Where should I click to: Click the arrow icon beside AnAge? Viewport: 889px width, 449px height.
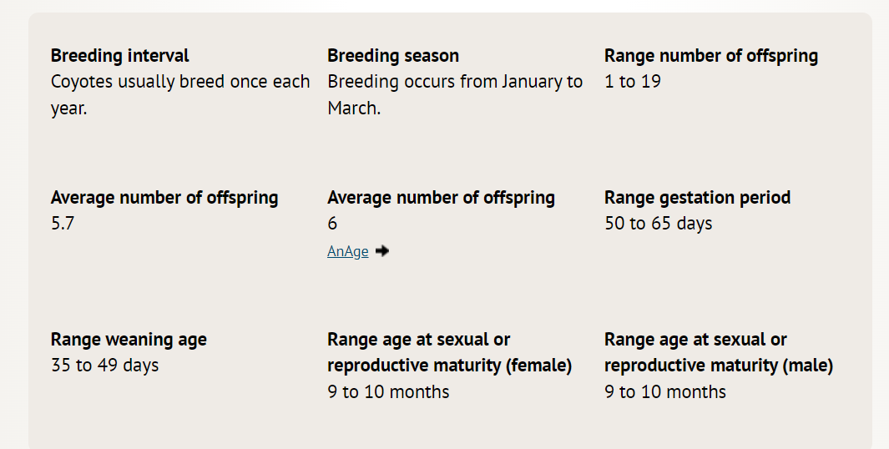point(382,250)
